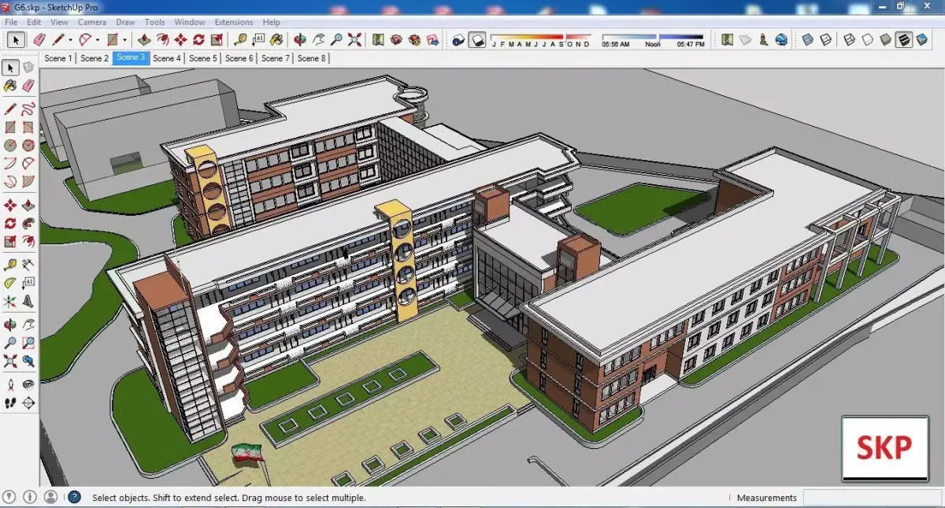Open Shadow Settings icon
945x508 pixels.
tap(457, 39)
